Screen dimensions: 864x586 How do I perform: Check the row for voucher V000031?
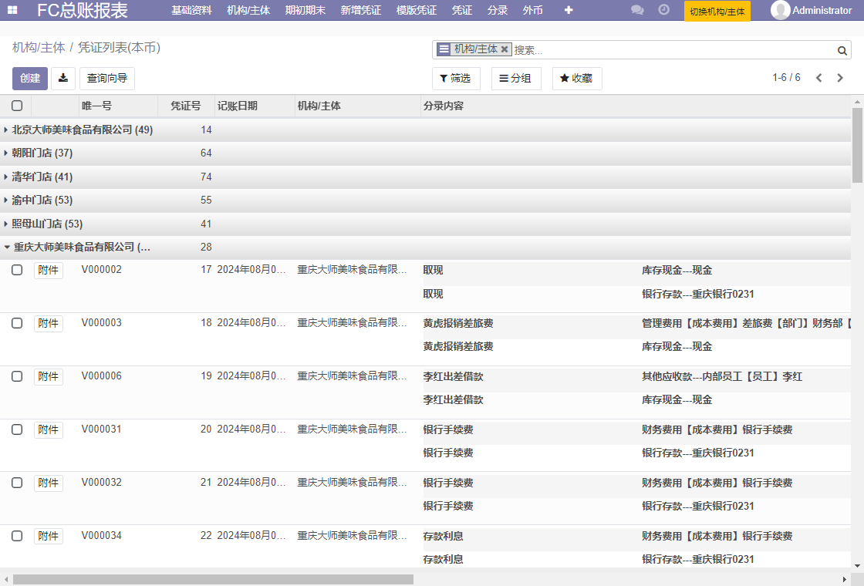17,429
